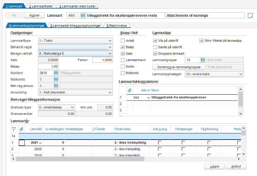The height and width of the screenshot is (176, 257).
Task: Enable Samle på utskrift checkbox
Action: [x=155, y=47]
